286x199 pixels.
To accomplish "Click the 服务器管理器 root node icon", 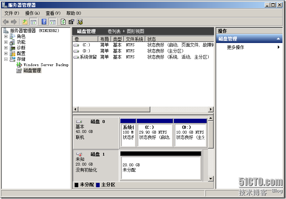I will pos(6,31).
